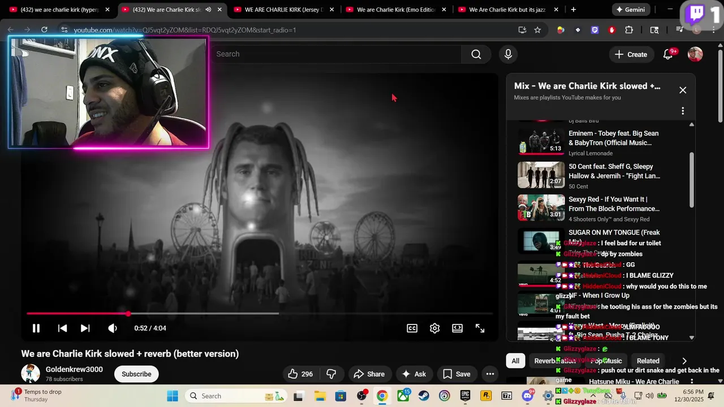Toggle closed captions with the CC icon

pyautogui.click(x=412, y=328)
